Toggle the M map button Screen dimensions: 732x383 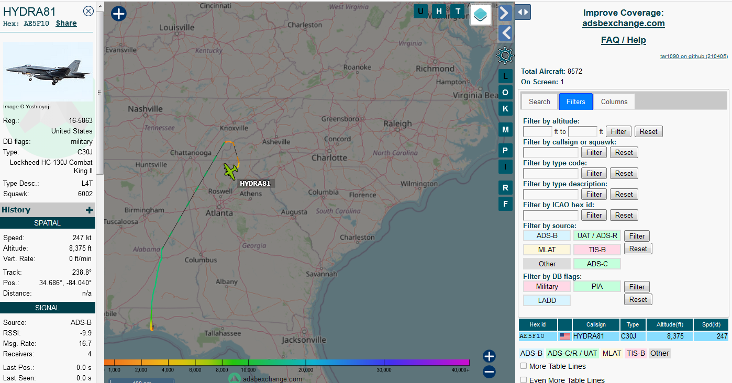[x=505, y=130]
